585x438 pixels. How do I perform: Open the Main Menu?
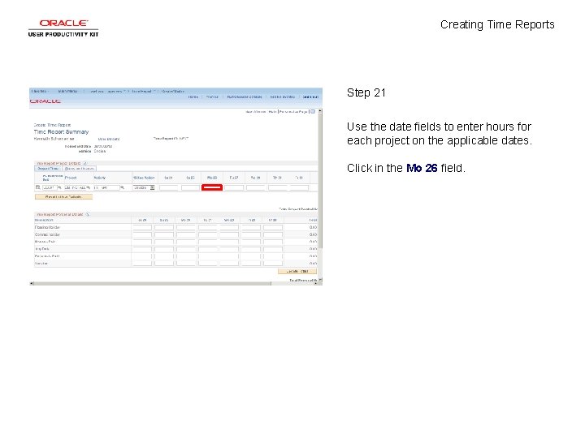[68, 91]
